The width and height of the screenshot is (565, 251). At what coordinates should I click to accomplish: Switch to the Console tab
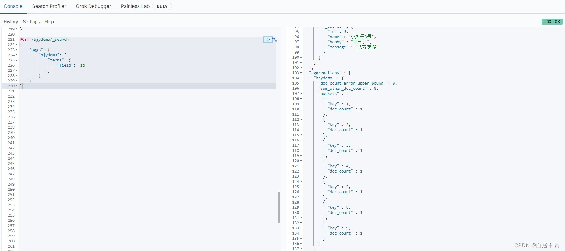coord(13,6)
